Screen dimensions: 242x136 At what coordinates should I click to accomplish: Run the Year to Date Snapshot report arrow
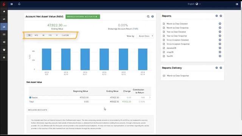tap(220, 36)
